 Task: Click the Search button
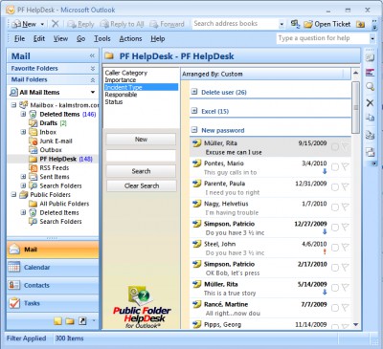coord(141,171)
